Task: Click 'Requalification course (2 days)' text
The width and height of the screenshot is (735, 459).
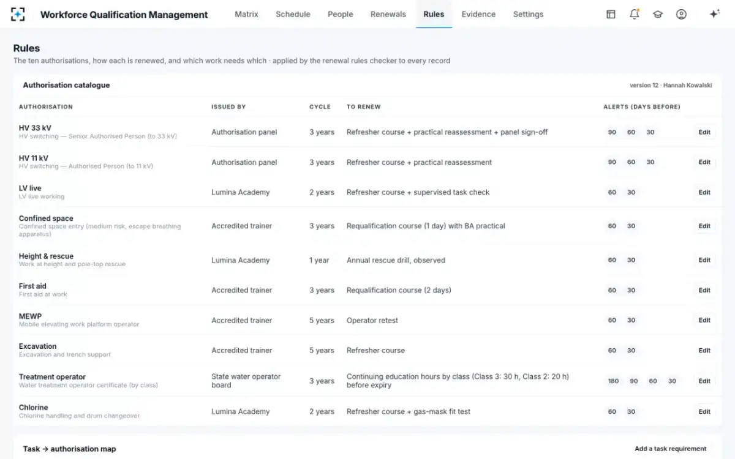Action: [399, 290]
